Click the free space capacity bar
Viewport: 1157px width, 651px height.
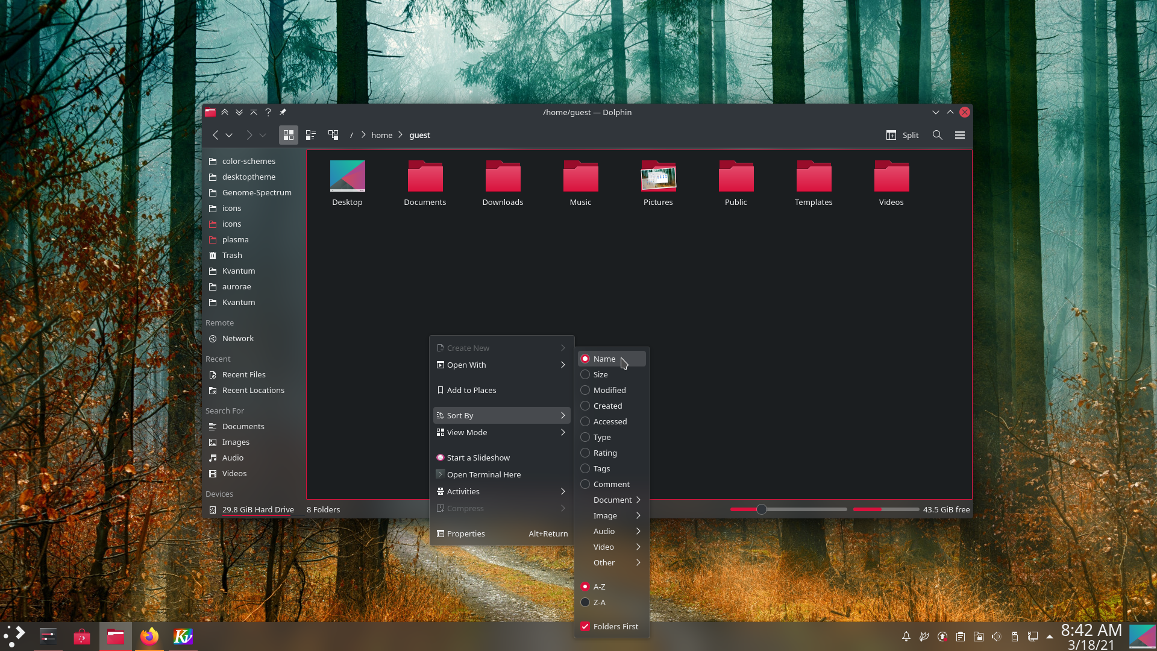pos(886,509)
